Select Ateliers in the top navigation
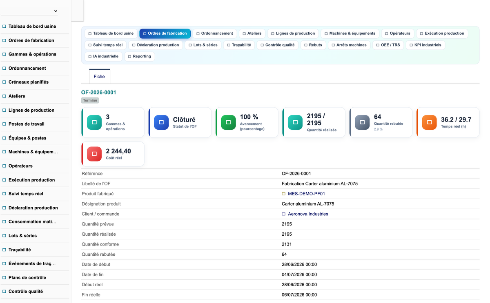490x303 pixels. (252, 33)
